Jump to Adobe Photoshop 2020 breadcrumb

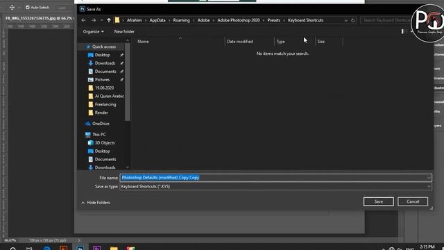(239, 20)
